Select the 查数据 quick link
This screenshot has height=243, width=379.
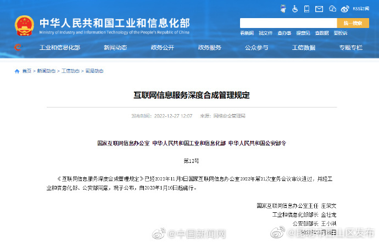(x=322, y=33)
